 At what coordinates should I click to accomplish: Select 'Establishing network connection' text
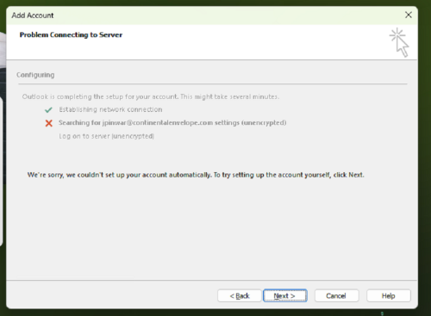point(110,109)
